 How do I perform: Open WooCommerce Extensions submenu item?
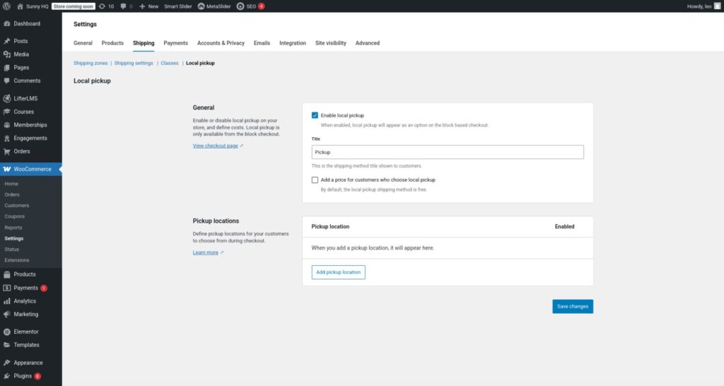(17, 260)
